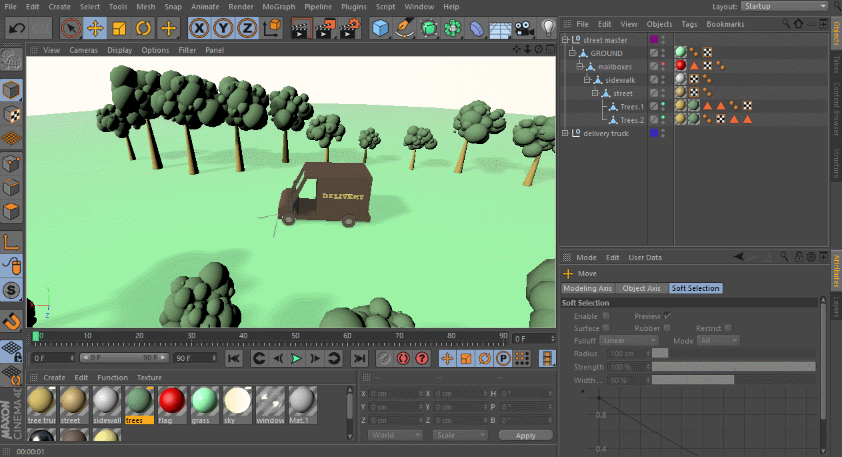Switch the coordinate system icon
The image size is (842, 457).
(x=272, y=28)
